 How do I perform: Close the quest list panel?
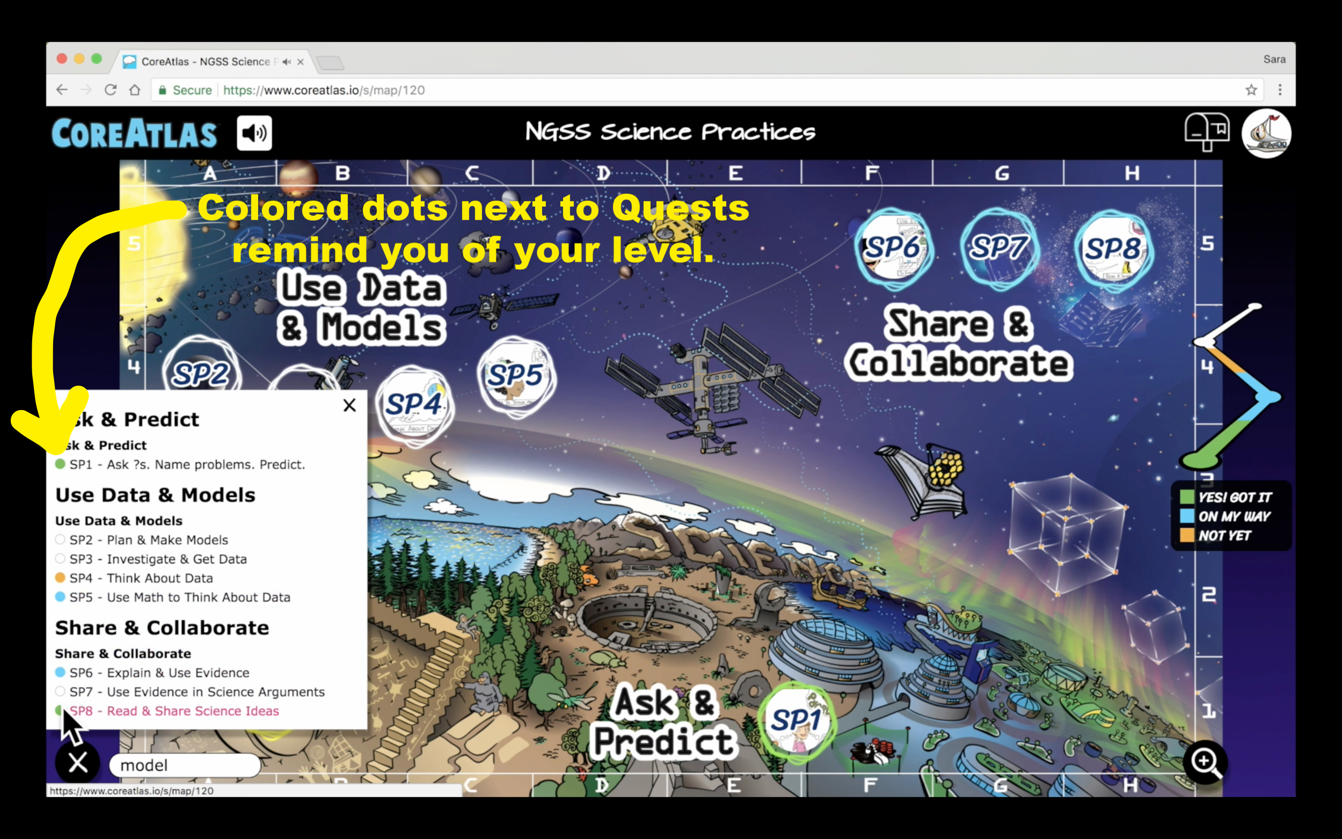(x=349, y=405)
